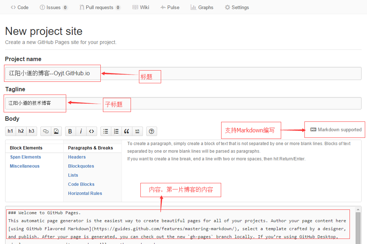Click the Markdown supported link
Viewport: 367px width, 244px height.
click(x=336, y=129)
